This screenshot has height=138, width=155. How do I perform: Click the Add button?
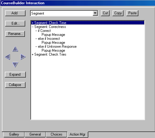15,13
